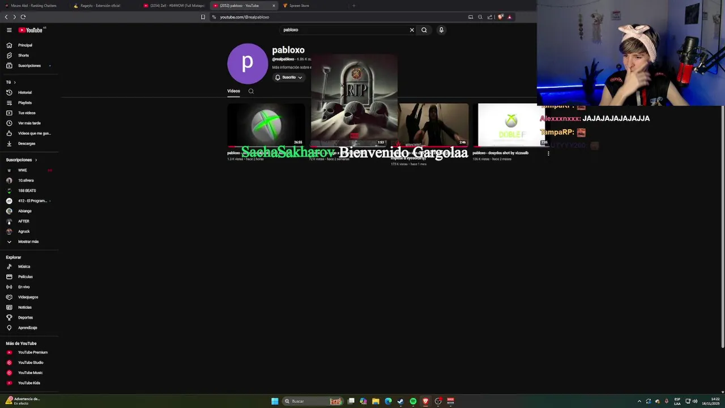Open the Abiange subscription channel
Screen dimensions: 725x408
[x=24, y=211]
